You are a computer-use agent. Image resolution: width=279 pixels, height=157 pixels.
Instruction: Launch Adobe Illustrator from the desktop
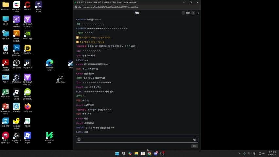pyautogui.click(x=17, y=36)
